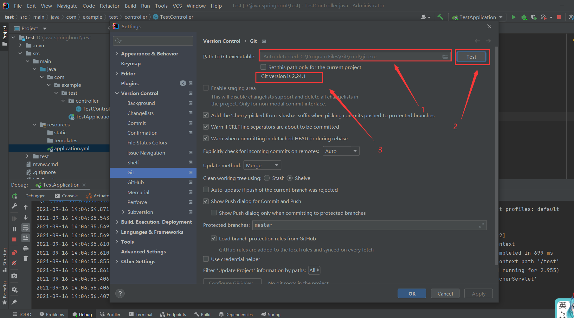Open Terminal tool window tab
Viewport: 574px width, 318px height.
pyautogui.click(x=140, y=314)
